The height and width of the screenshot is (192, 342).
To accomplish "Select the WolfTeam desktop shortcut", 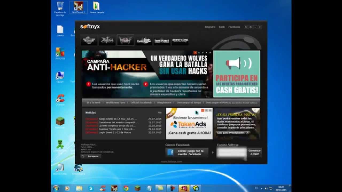I will tap(78, 7).
